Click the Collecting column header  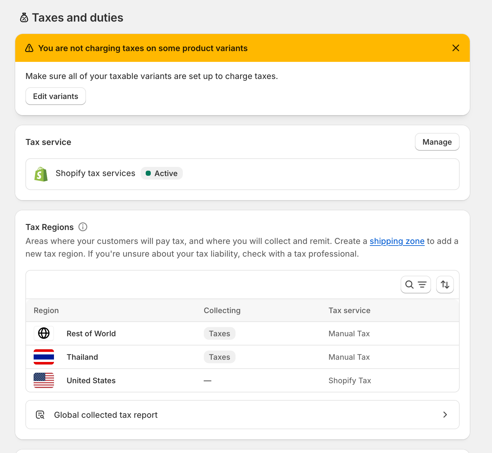(x=222, y=310)
